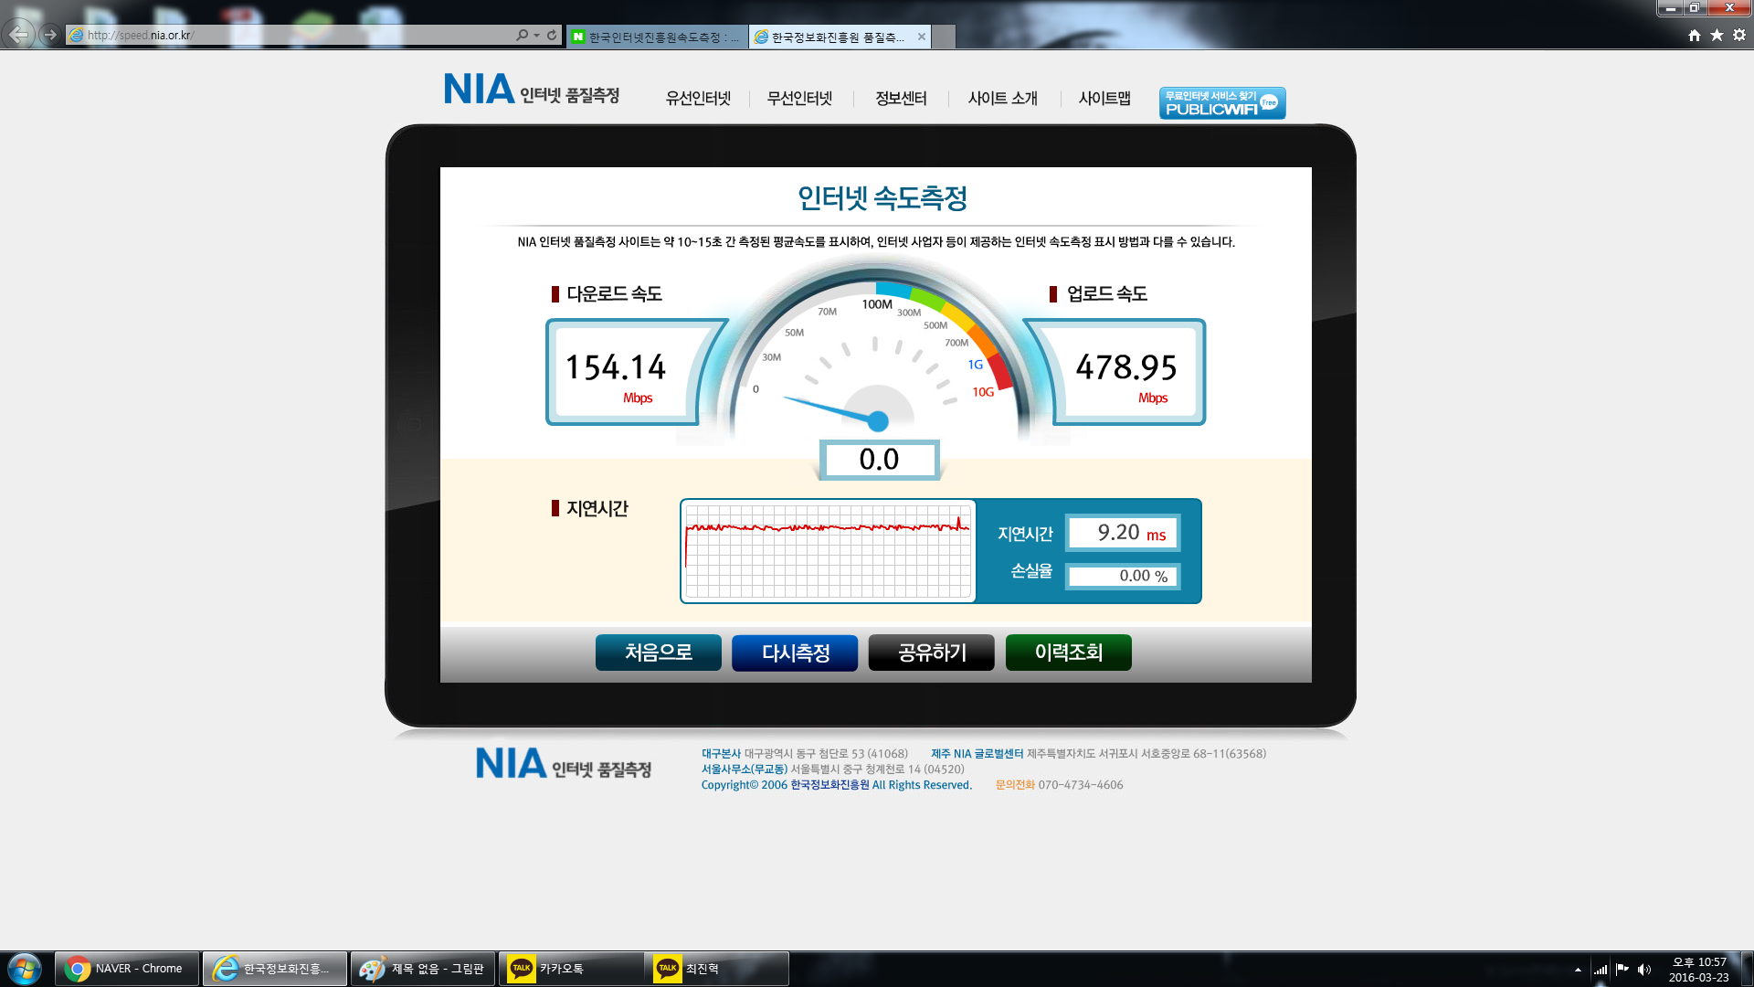Click the search magnifier icon in address bar
This screenshot has height=987, width=1754.
tap(522, 35)
